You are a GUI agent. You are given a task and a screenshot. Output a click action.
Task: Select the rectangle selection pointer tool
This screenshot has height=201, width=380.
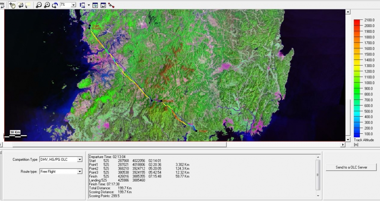[x=28, y=5]
